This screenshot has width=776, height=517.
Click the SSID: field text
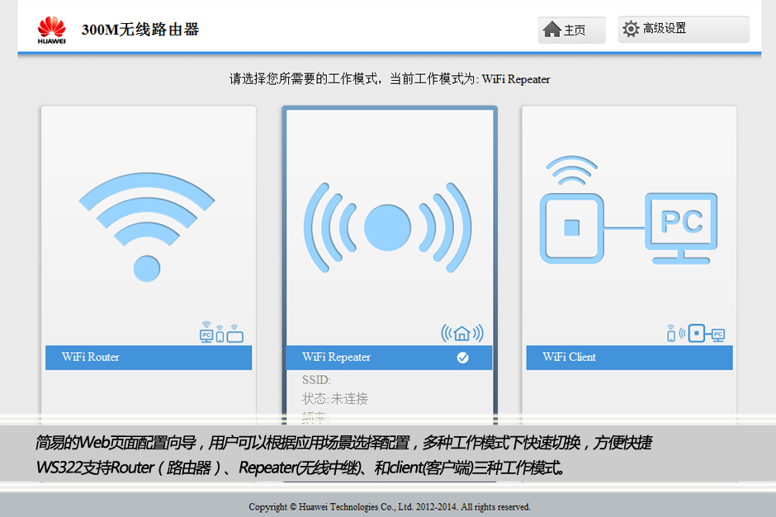[316, 380]
